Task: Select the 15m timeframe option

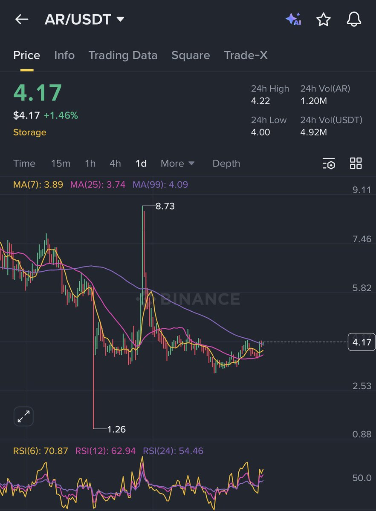Action: 61,164
